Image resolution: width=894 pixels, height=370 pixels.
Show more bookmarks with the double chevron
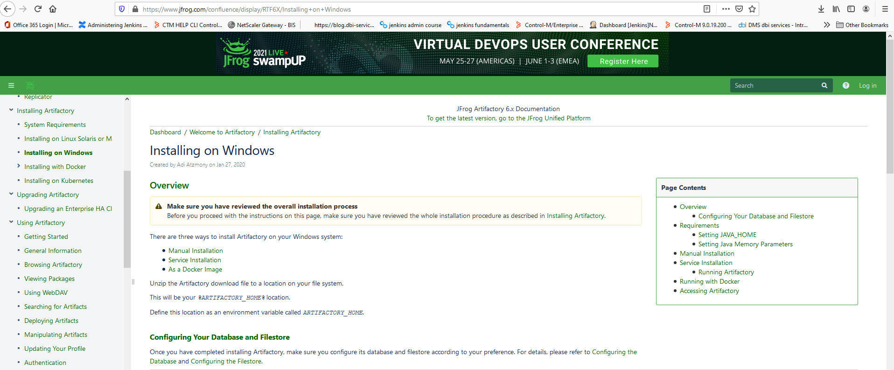(827, 25)
